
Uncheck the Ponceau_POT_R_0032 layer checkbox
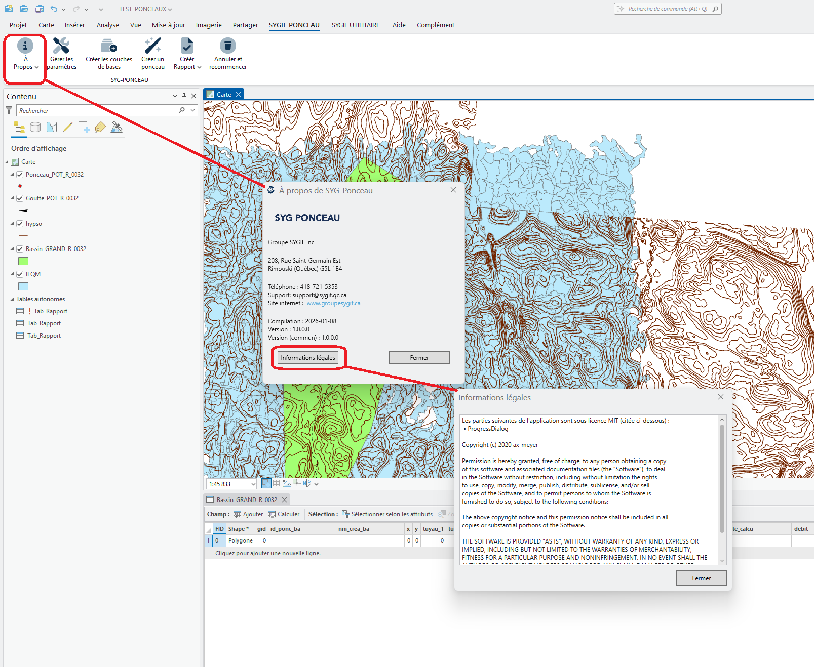(x=20, y=175)
